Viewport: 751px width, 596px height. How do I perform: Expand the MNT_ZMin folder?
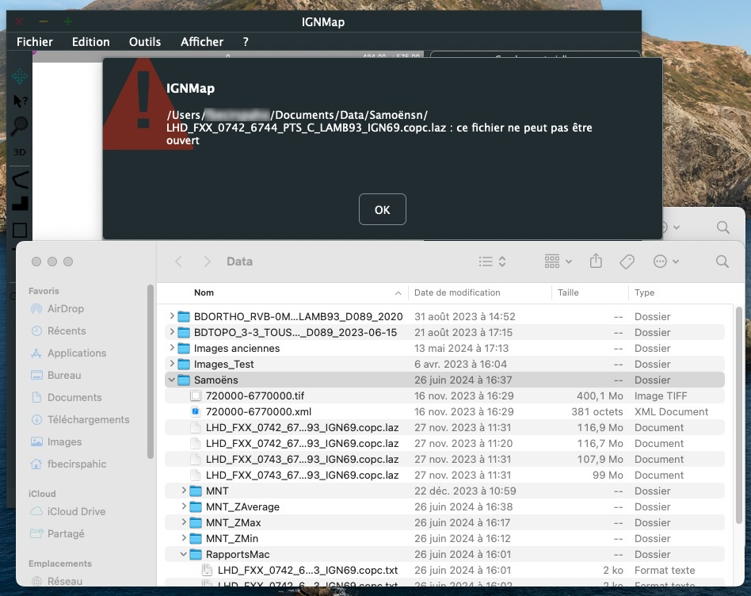(x=184, y=538)
